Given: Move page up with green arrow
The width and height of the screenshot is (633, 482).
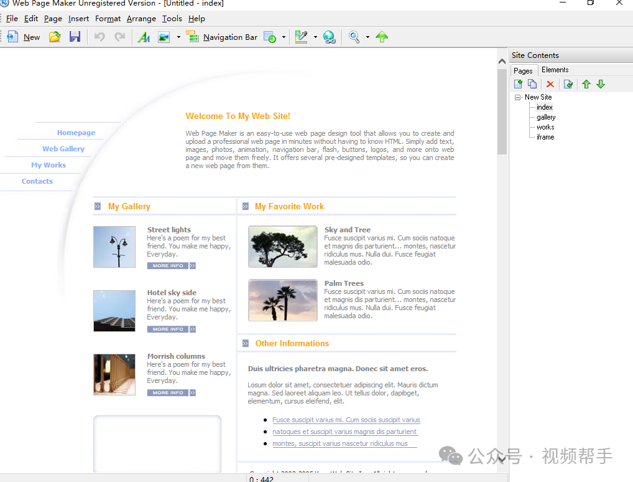Looking at the screenshot, I should tap(586, 84).
